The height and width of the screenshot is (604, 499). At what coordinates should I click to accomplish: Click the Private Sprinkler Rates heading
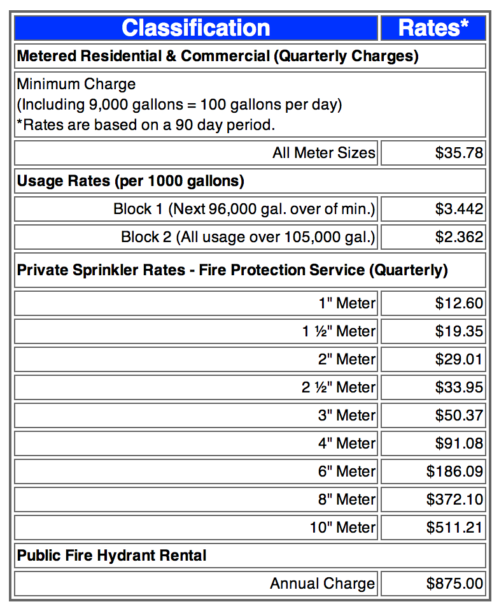tap(232, 270)
